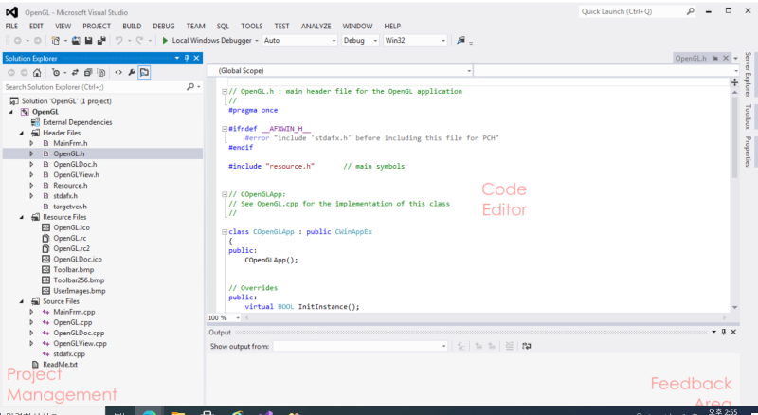Collapse the Source Files folder
The image size is (758, 415).
(x=21, y=301)
